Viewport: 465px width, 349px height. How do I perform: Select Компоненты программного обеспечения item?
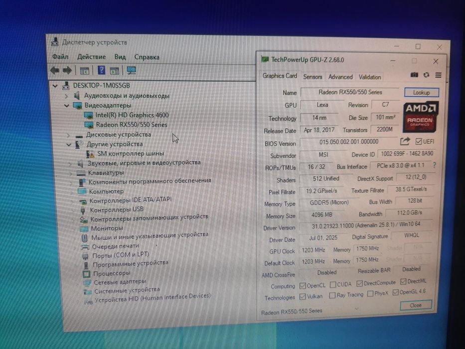(150, 181)
